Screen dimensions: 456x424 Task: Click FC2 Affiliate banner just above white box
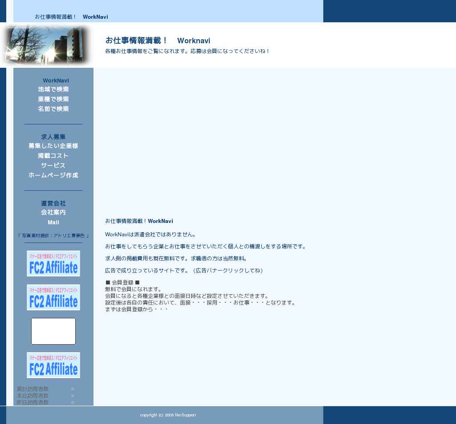tap(53, 297)
